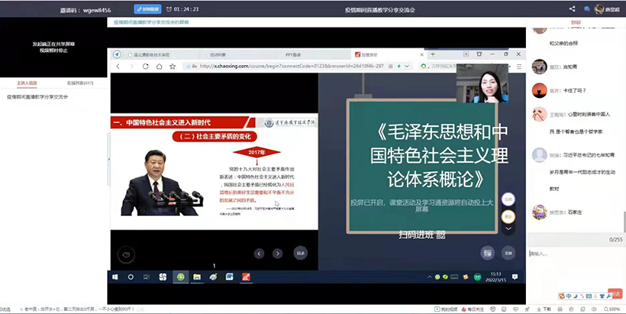Click the fullscreen round button

(x=508, y=252)
